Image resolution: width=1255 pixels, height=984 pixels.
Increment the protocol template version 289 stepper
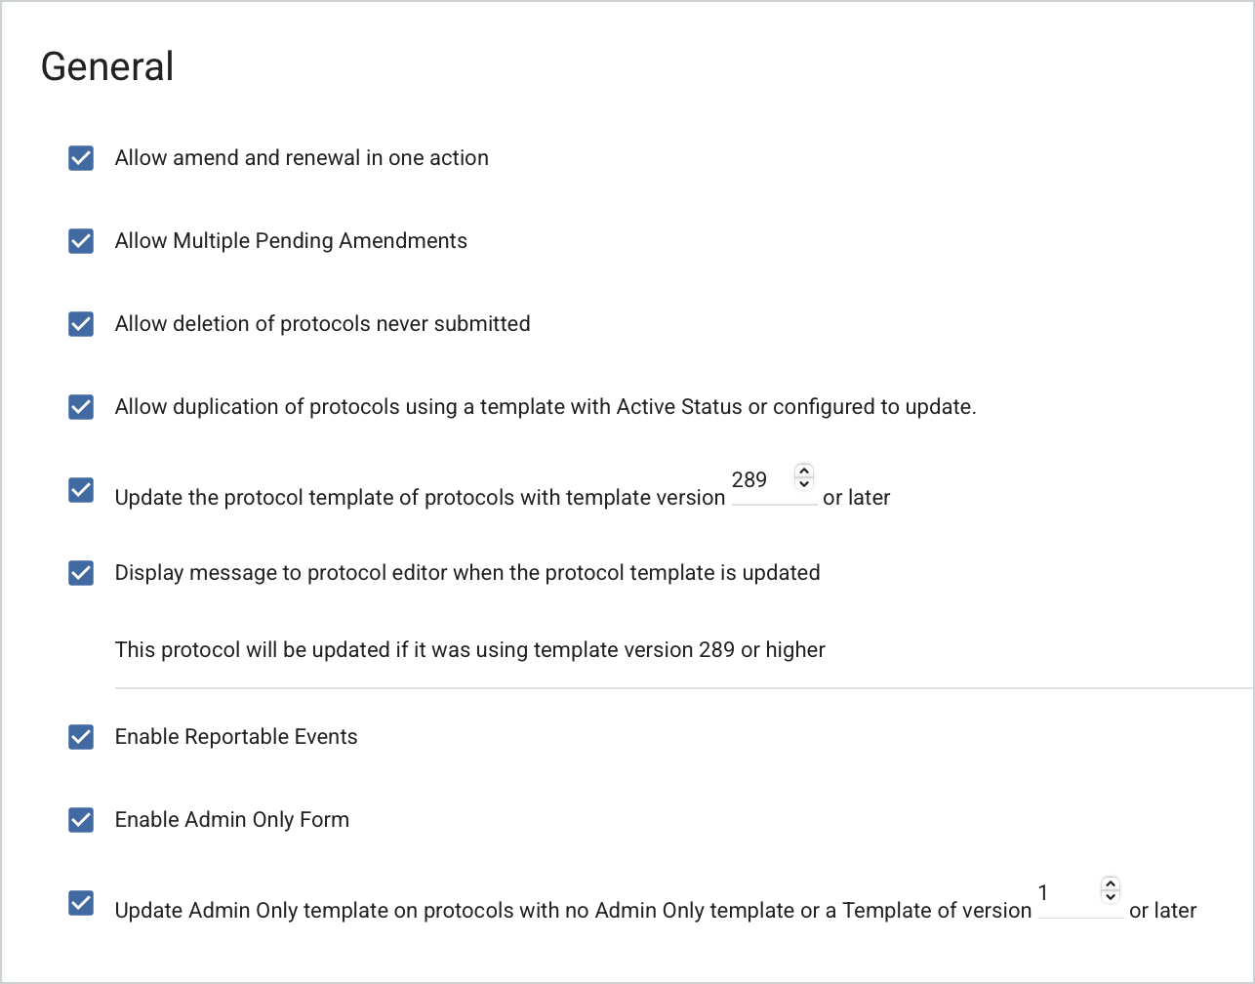[804, 471]
